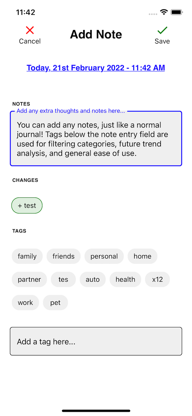Click the 'Add a tag here...' field
The height and width of the screenshot is (416, 192).
[x=96, y=341]
